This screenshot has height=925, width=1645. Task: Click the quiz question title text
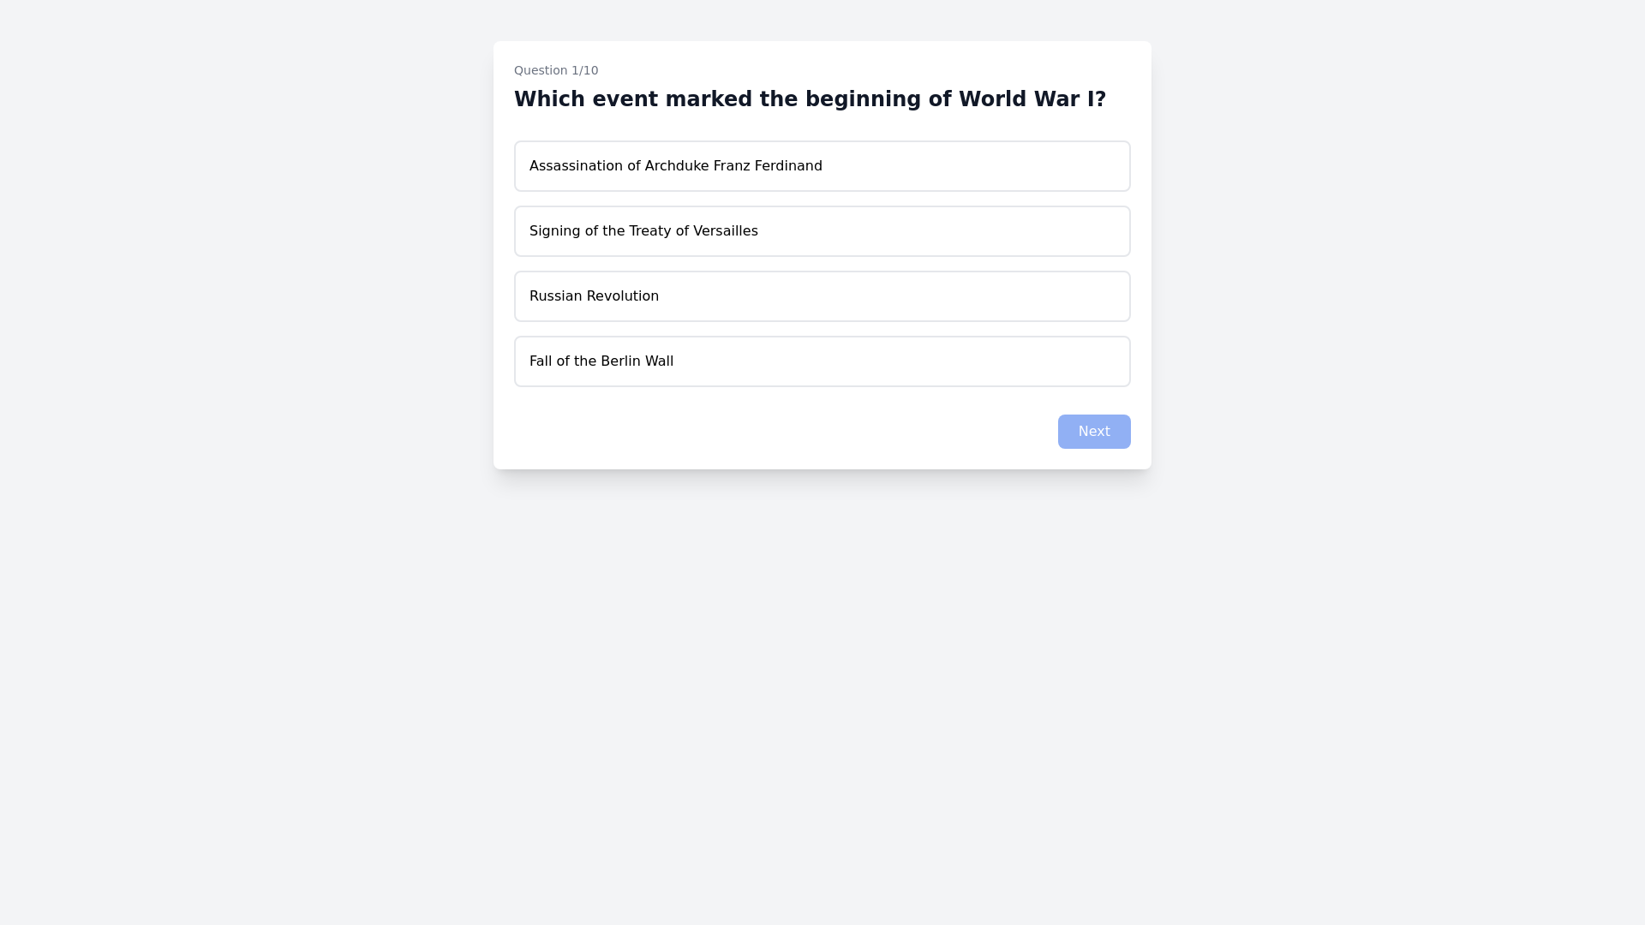click(810, 99)
